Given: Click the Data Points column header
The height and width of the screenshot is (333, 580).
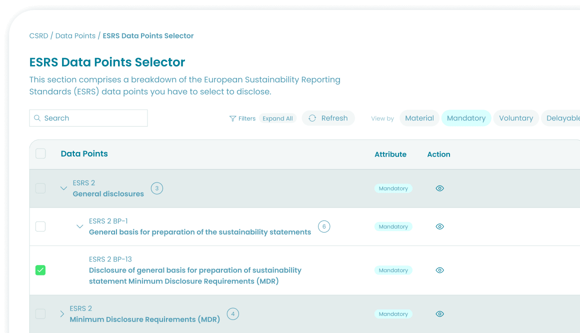Looking at the screenshot, I should tap(84, 153).
